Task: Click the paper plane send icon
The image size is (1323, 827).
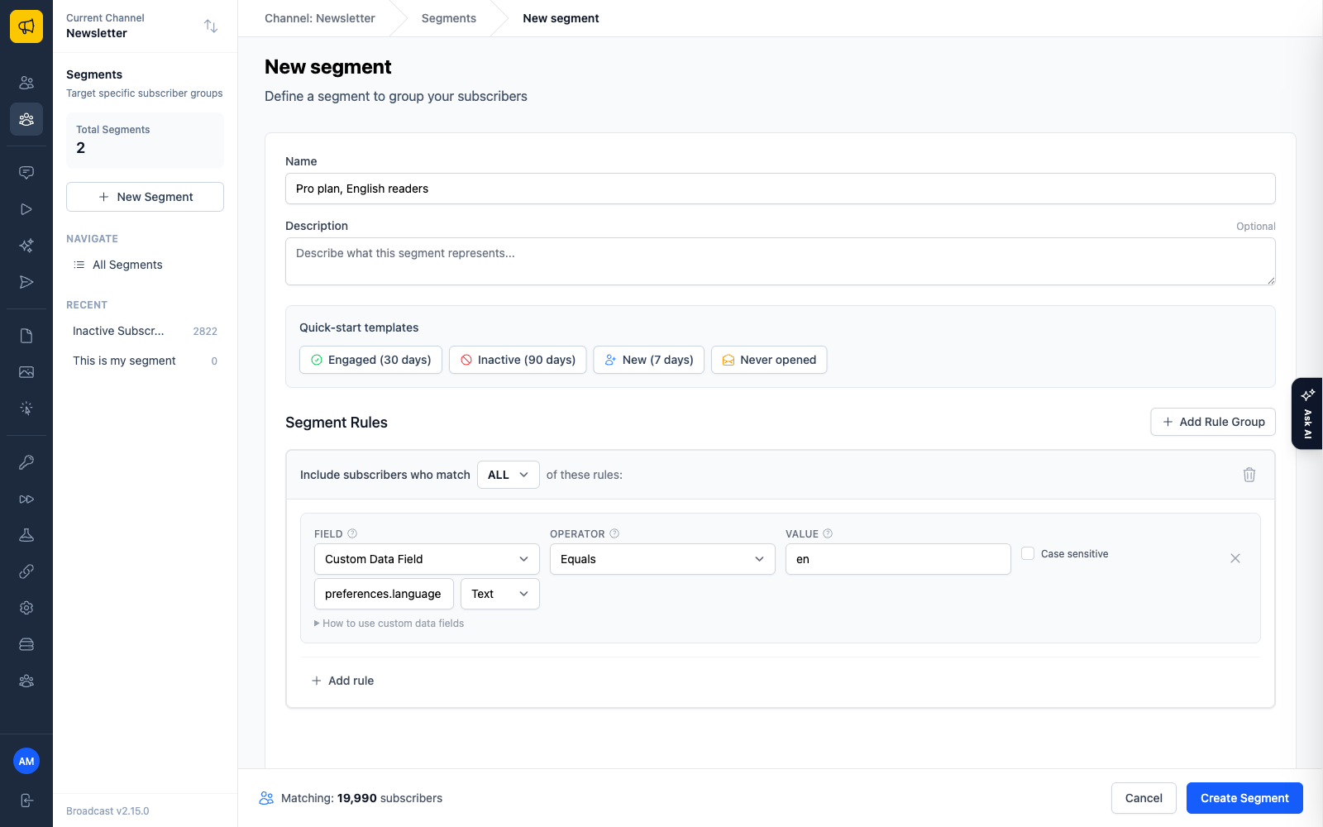Action: [26, 282]
